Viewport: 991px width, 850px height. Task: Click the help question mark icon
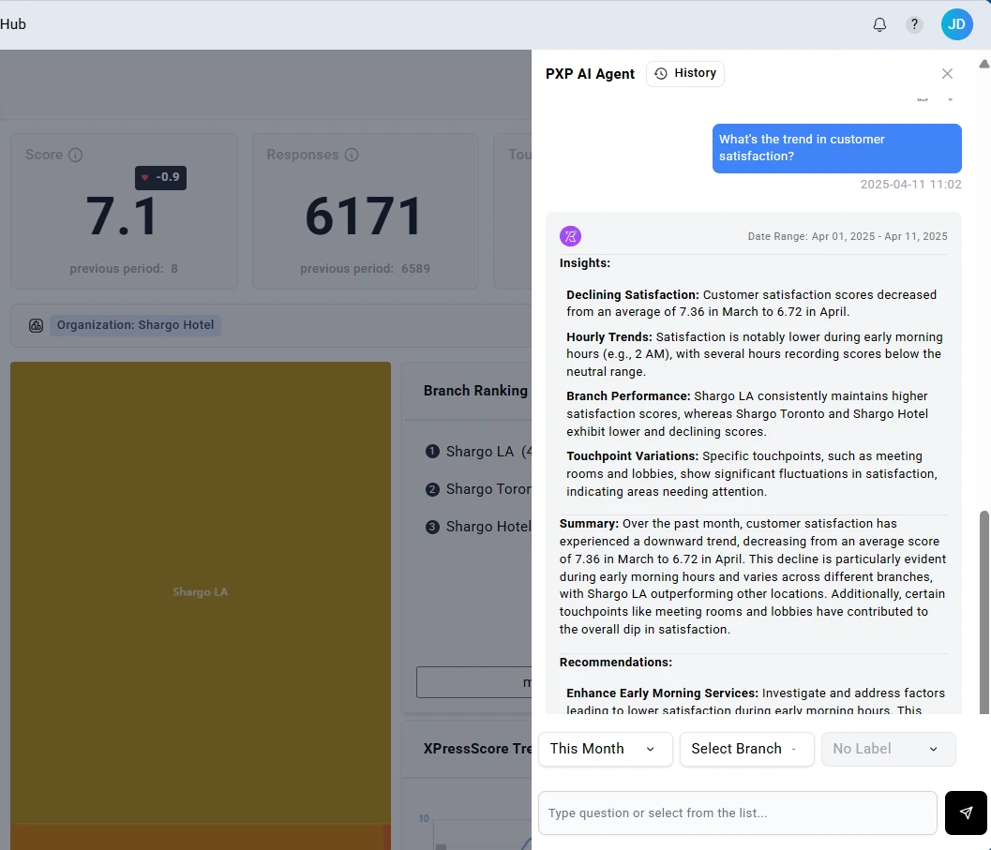pyautogui.click(x=914, y=24)
